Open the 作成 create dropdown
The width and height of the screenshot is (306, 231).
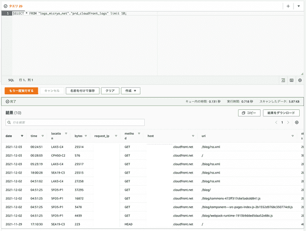click(x=131, y=90)
